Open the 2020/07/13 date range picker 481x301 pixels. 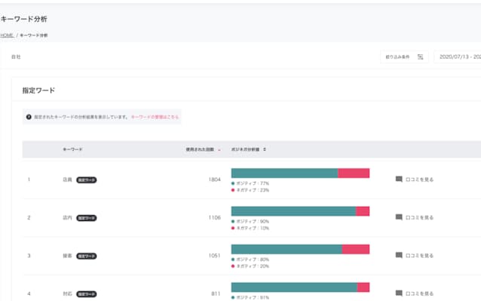click(458, 57)
